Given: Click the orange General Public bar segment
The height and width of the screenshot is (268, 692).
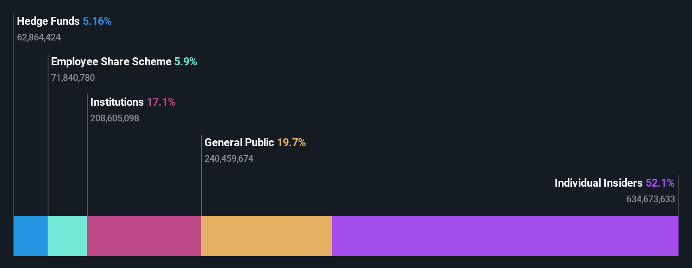Looking at the screenshot, I should click(x=266, y=236).
